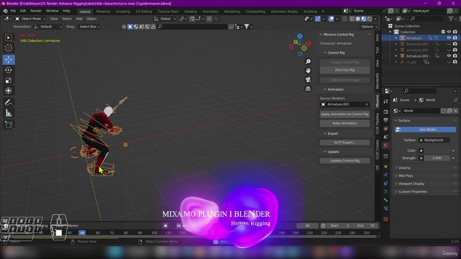Click the outliner filter funnel icon

click(x=451, y=19)
